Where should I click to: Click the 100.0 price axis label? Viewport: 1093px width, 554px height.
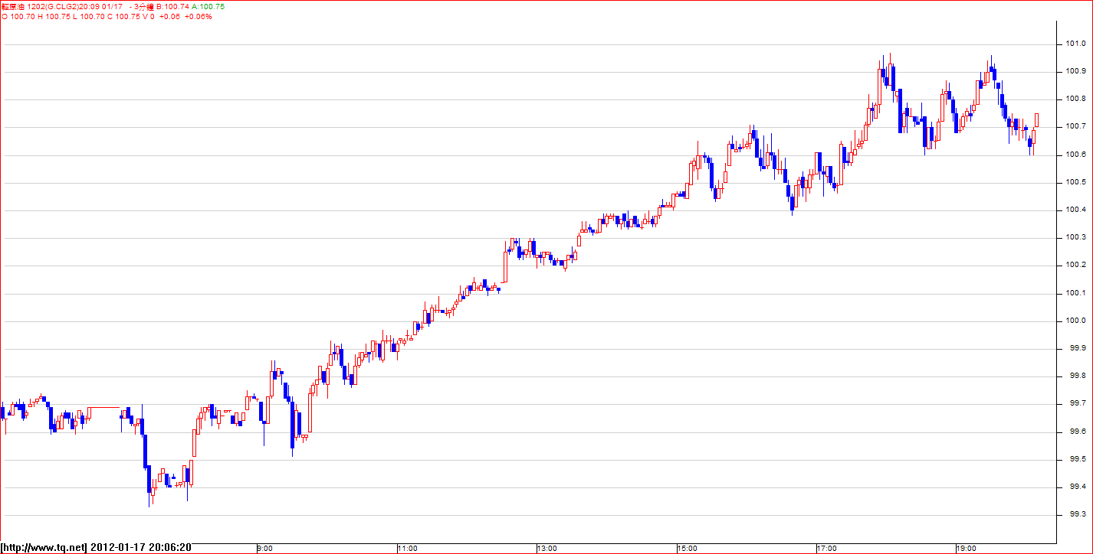pyautogui.click(x=1075, y=321)
